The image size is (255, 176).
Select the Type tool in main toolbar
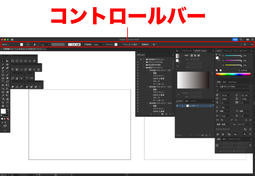[3, 71]
